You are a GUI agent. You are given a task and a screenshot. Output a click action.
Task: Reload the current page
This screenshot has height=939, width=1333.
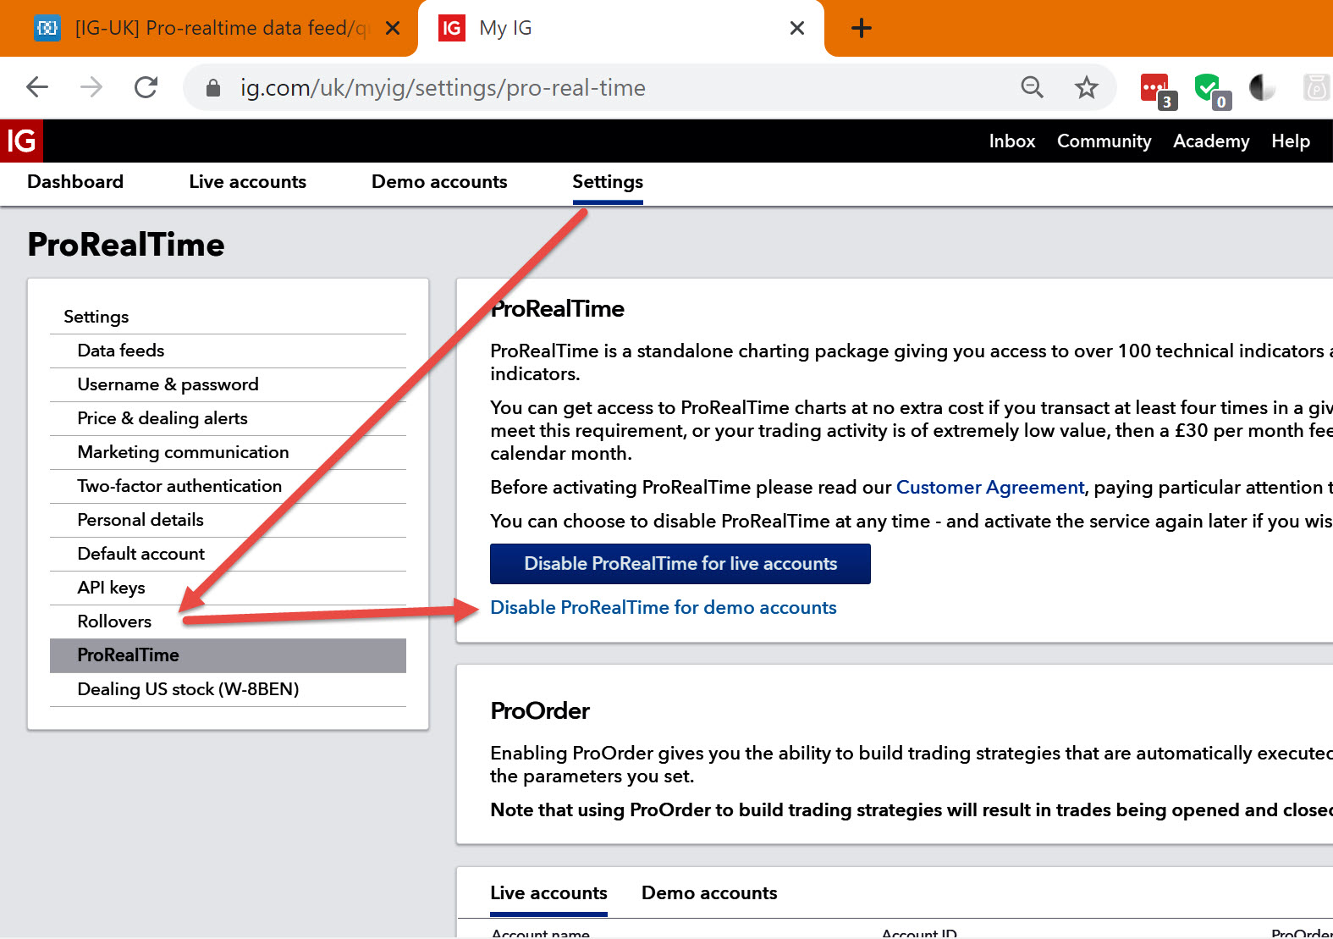(x=146, y=87)
